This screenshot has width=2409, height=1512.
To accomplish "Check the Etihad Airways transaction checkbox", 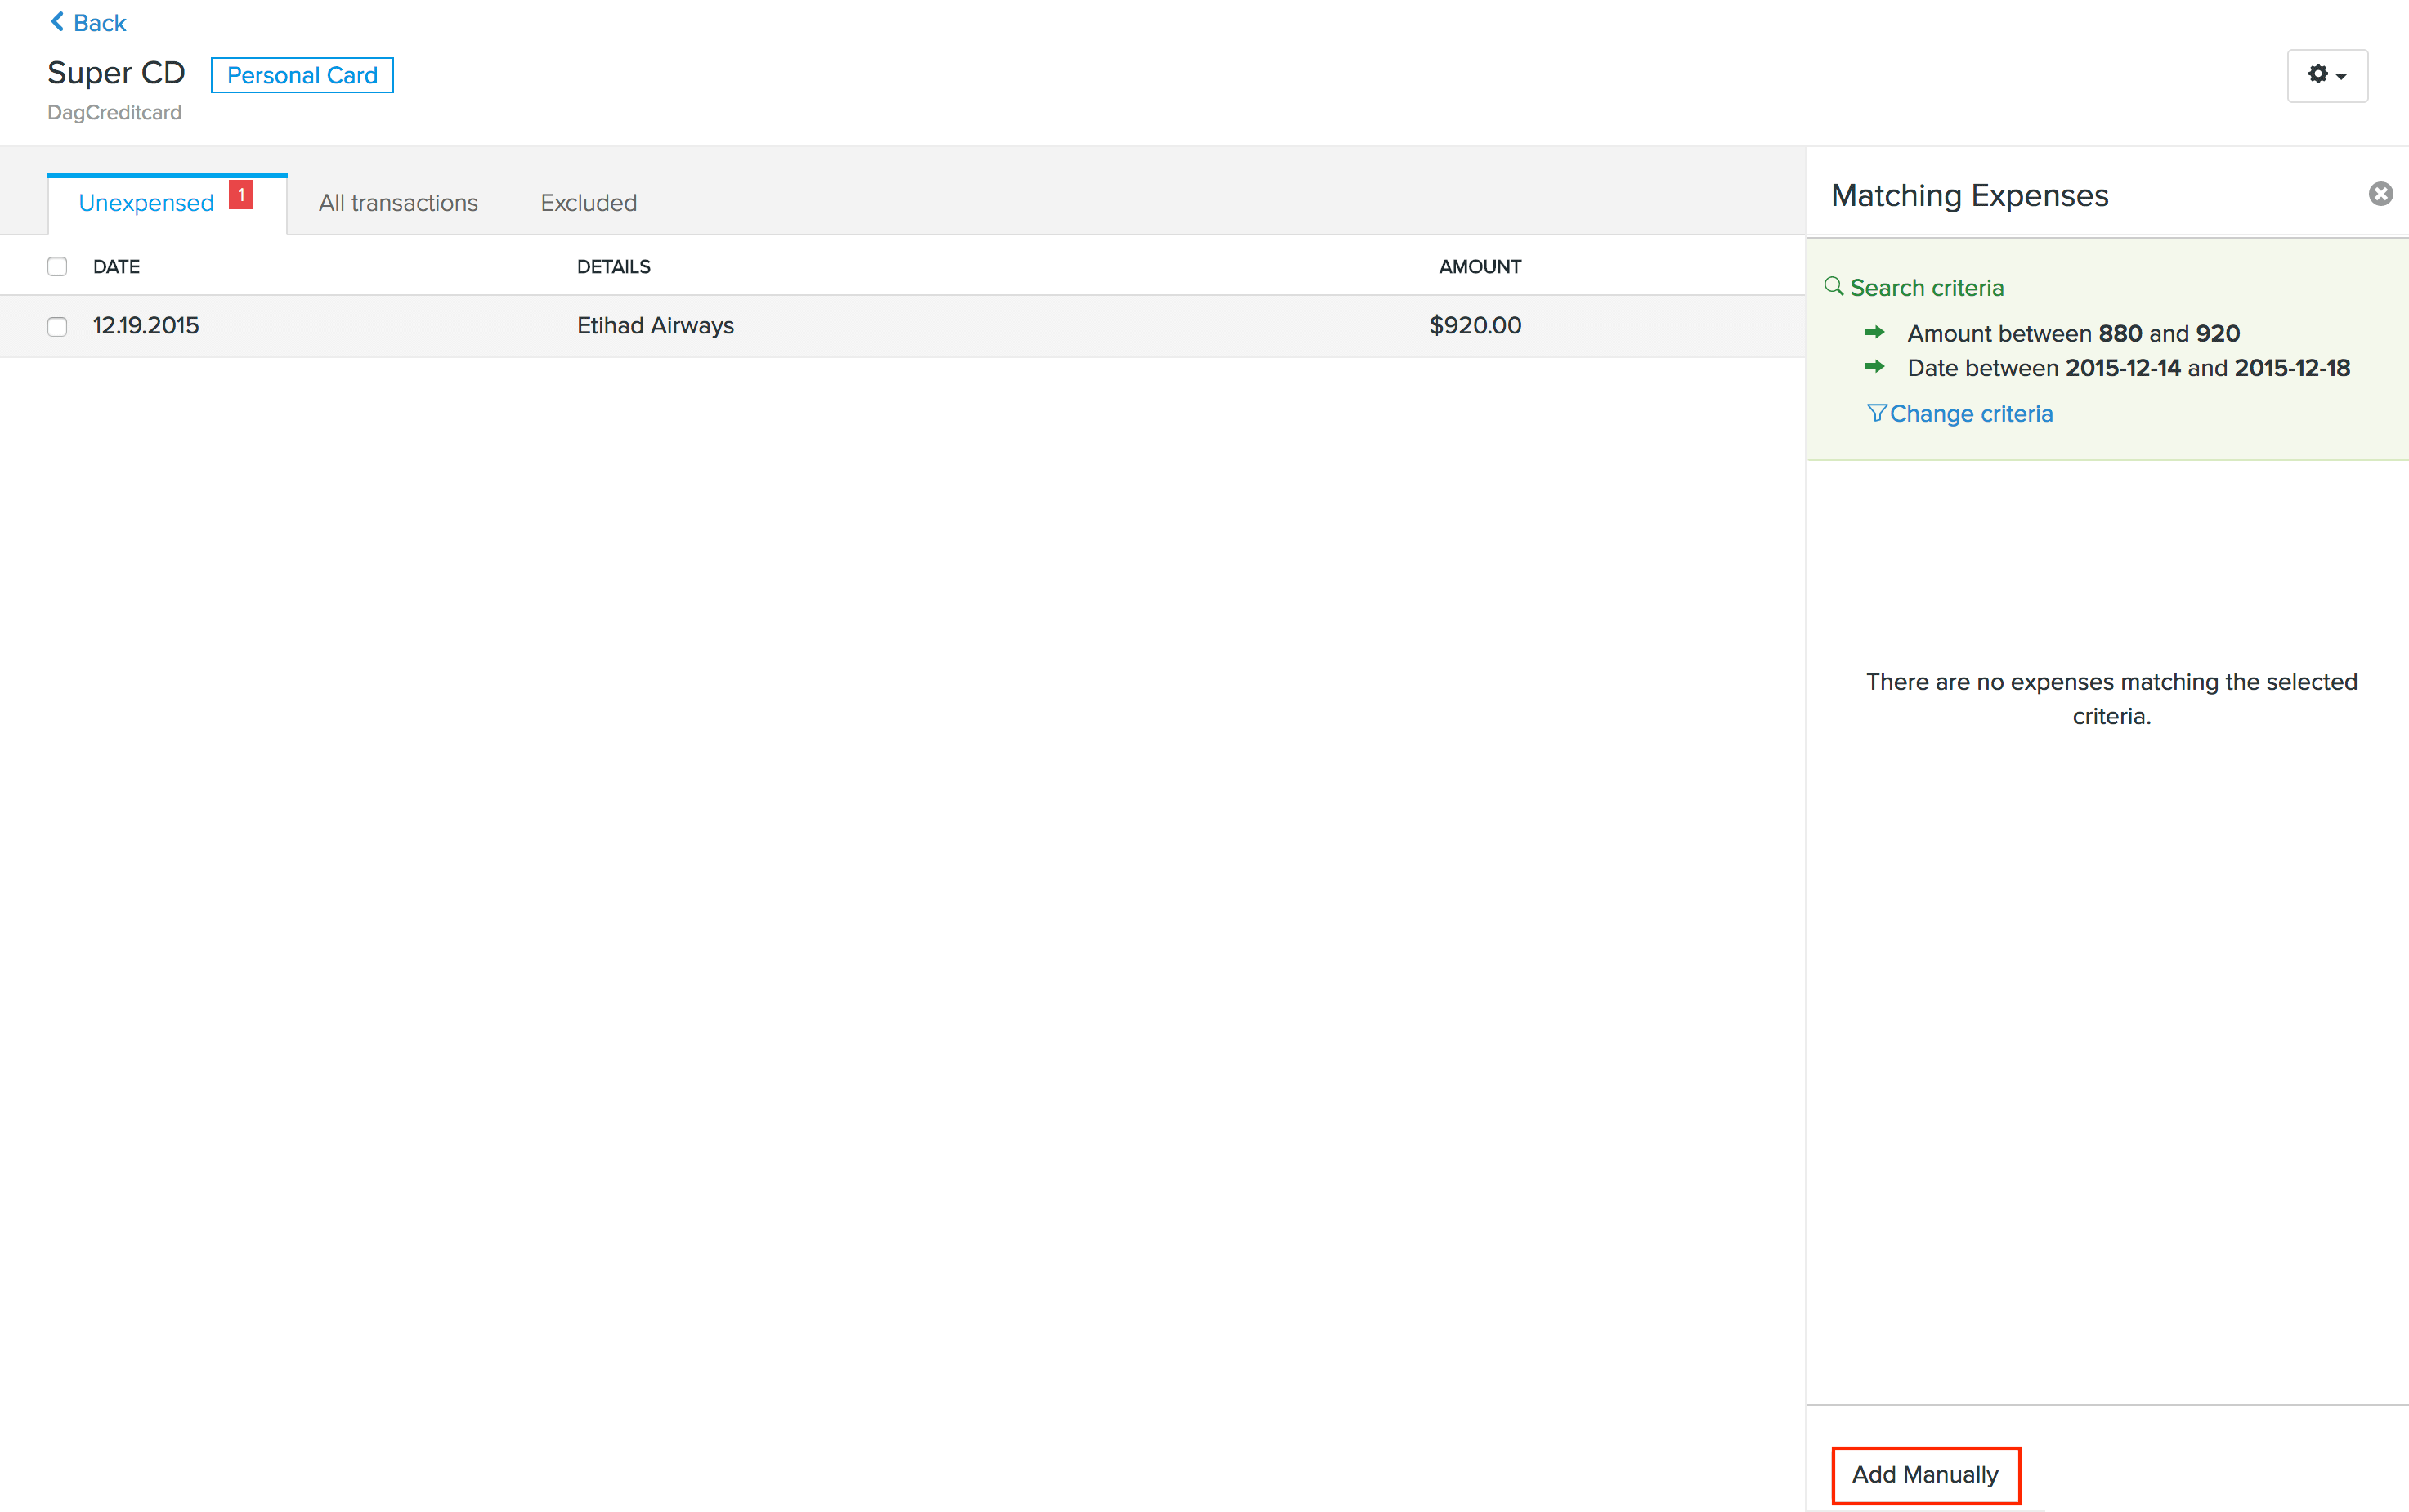I will tap(57, 326).
